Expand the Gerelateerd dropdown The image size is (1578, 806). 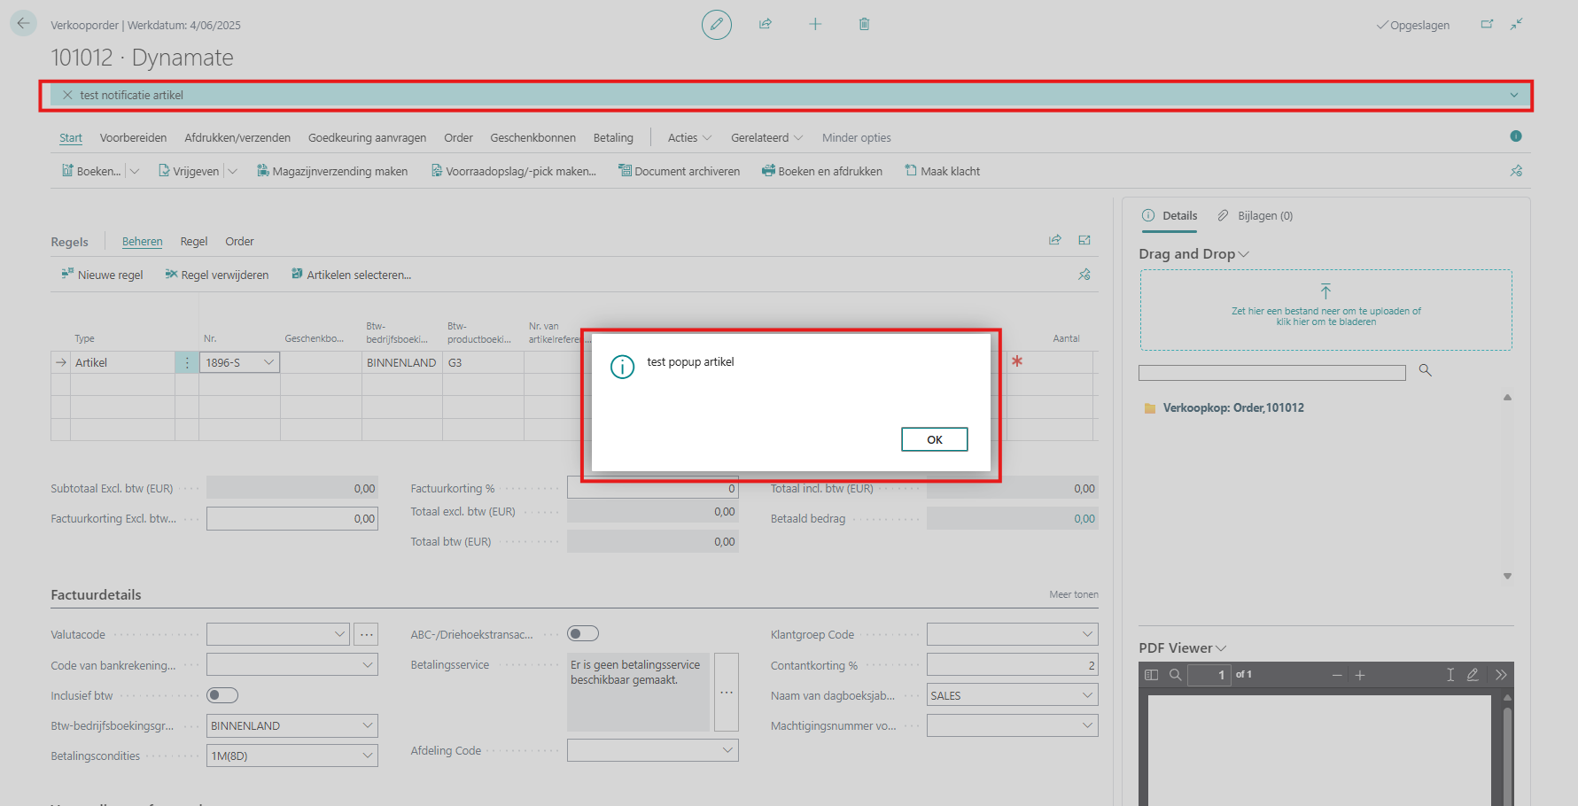click(x=766, y=138)
